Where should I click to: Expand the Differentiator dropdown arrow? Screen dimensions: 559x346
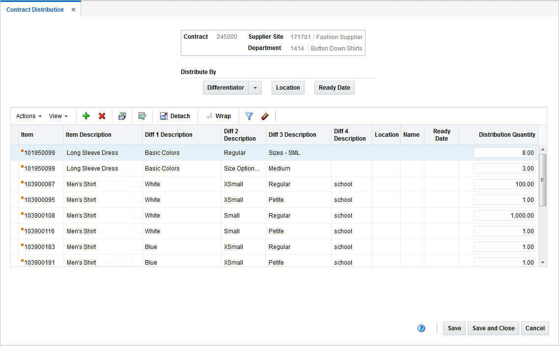coord(255,87)
